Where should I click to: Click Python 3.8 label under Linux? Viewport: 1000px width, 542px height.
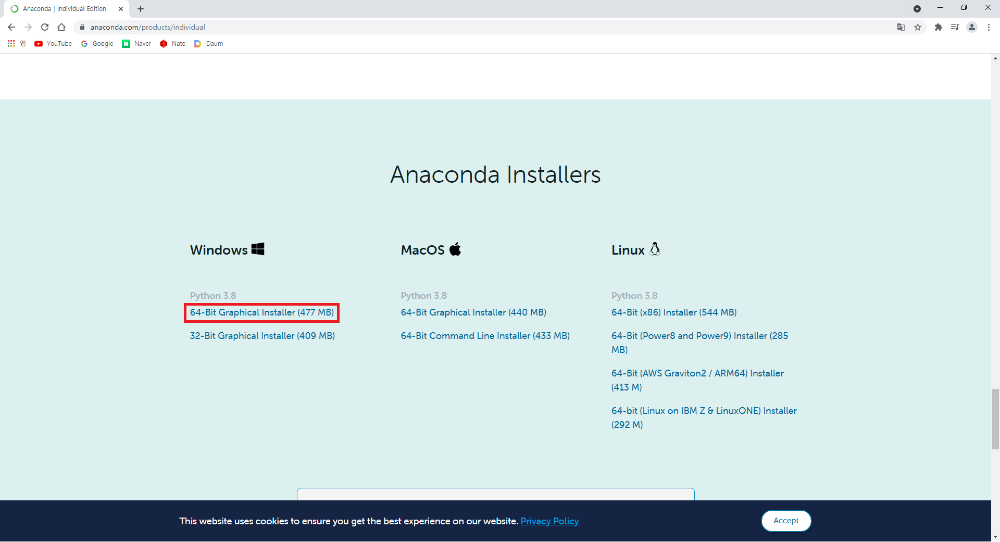634,296
